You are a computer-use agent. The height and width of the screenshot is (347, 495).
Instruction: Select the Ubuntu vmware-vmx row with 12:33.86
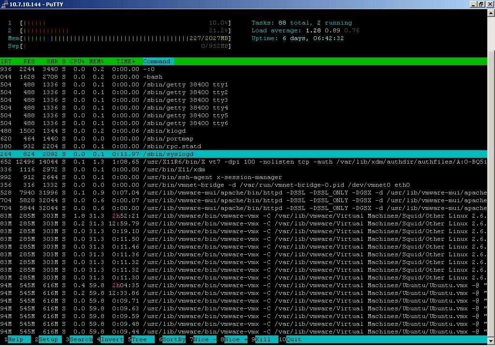coord(244,293)
